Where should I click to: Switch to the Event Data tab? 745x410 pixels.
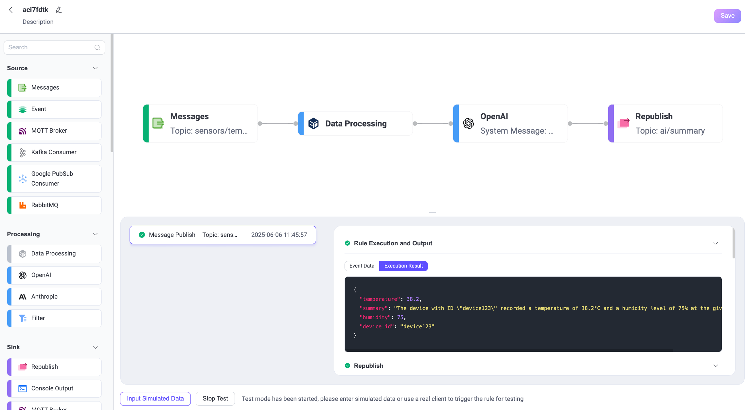pyautogui.click(x=362, y=266)
